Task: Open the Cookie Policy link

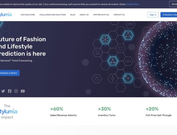Action: coord(132,4)
